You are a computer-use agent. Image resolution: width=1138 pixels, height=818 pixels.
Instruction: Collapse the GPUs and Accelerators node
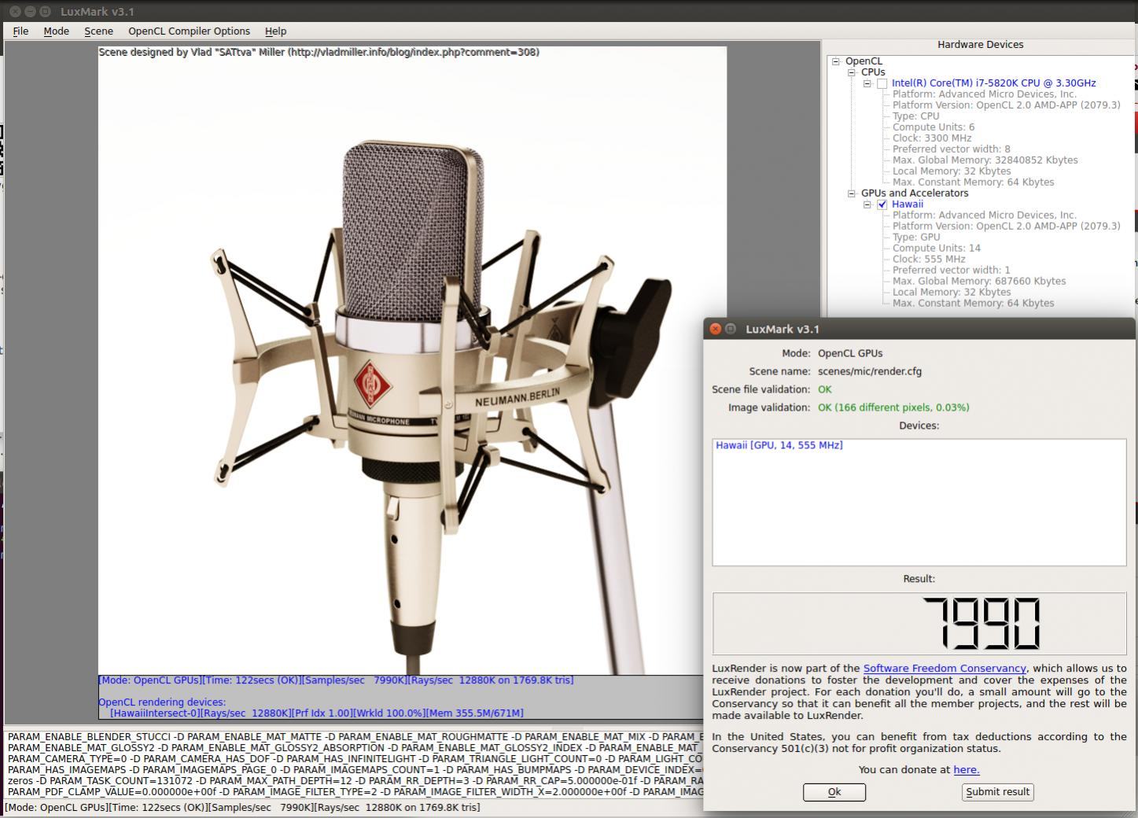click(851, 193)
